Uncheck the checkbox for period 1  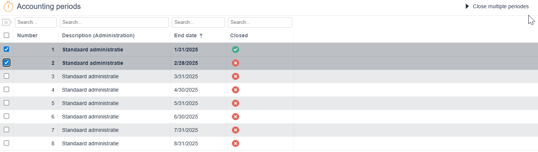pyautogui.click(x=6, y=49)
